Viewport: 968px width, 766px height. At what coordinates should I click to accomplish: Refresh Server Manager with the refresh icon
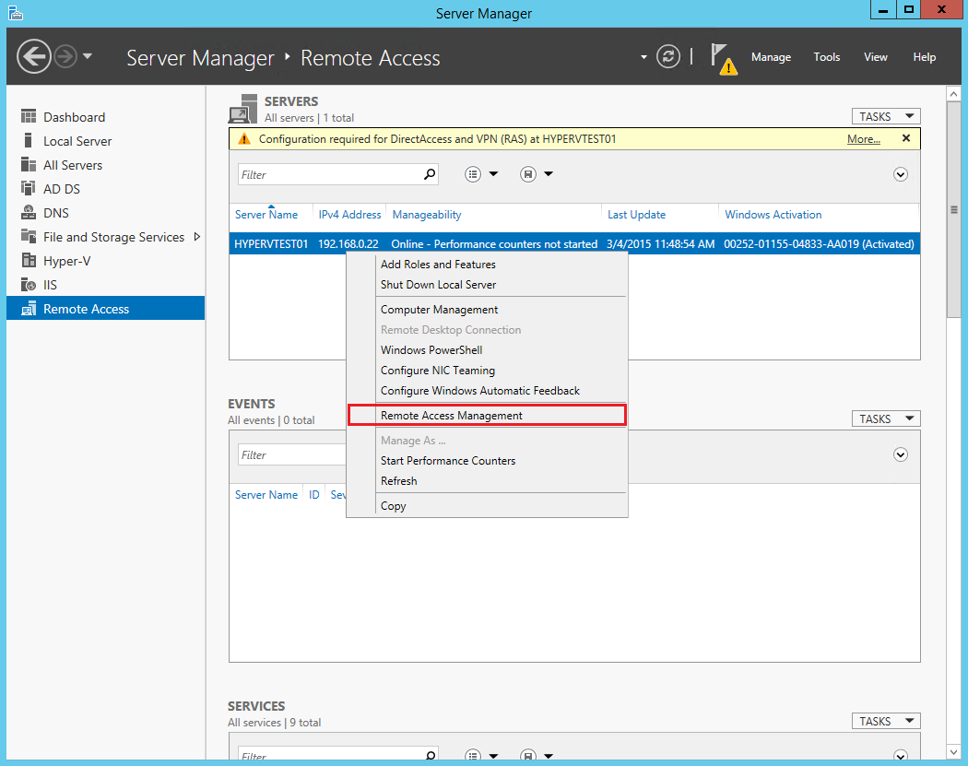[x=668, y=57]
